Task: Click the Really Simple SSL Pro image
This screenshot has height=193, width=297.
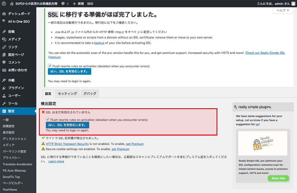Action: [x=263, y=143]
